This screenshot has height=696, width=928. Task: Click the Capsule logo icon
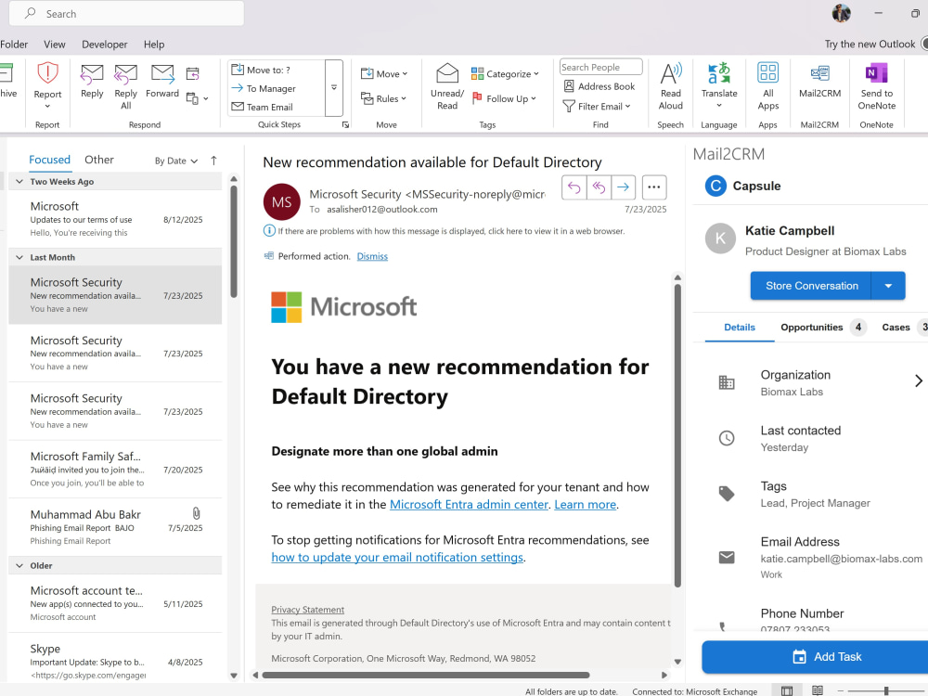point(715,186)
